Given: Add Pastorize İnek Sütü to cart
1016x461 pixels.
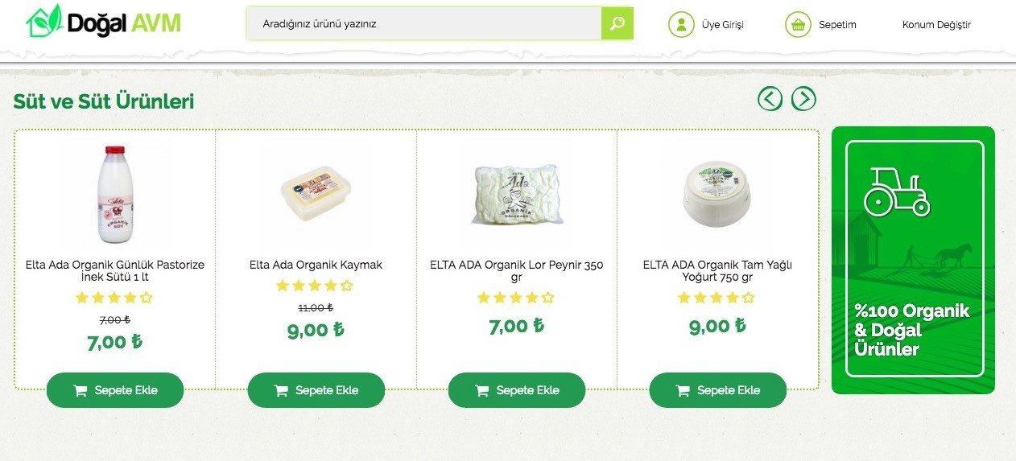Looking at the screenshot, I should tap(115, 390).
